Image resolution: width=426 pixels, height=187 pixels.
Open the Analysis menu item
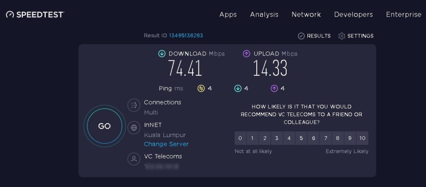pos(264,15)
